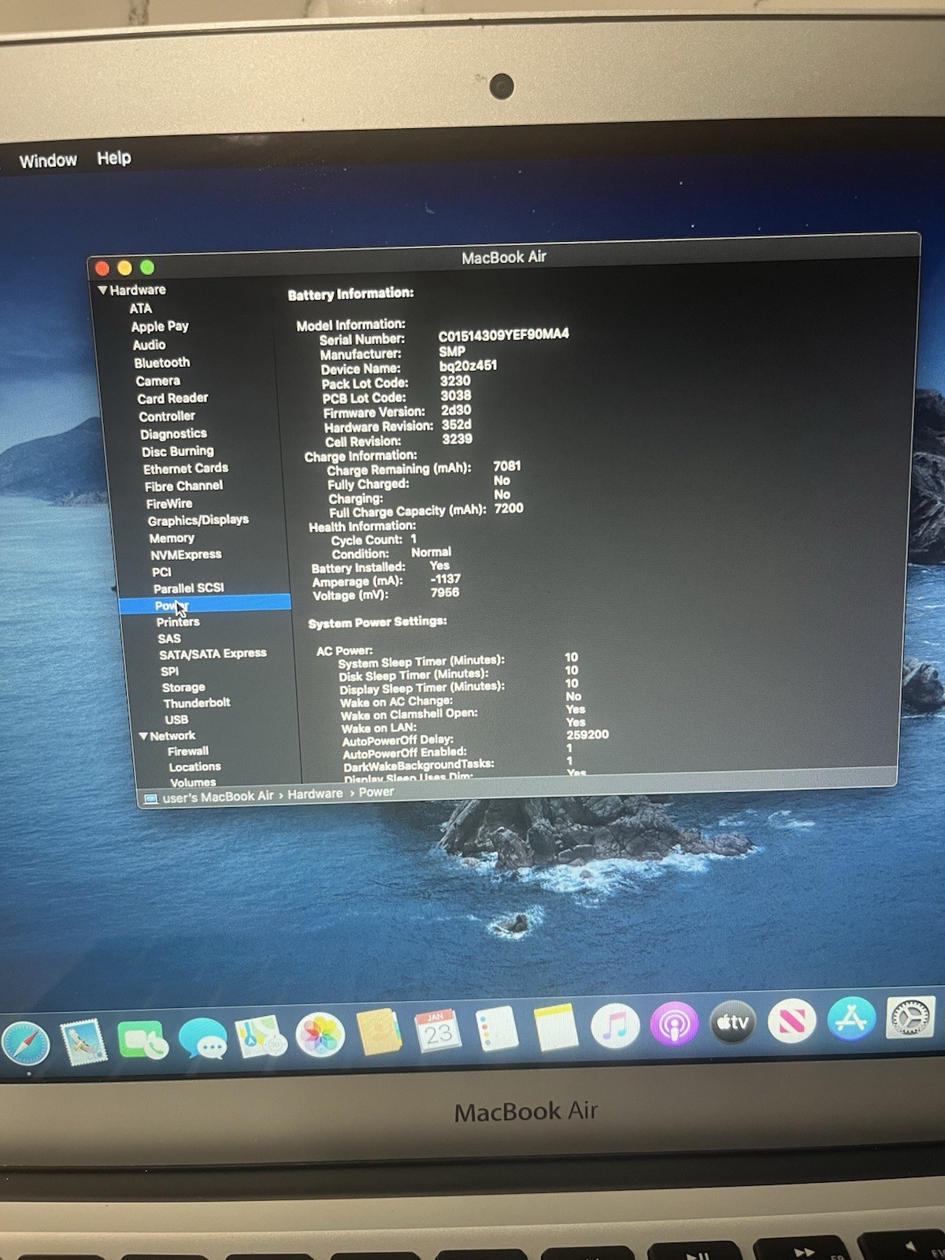Click Device Name value bq20z451
Image resolution: width=945 pixels, height=1260 pixels.
(468, 366)
